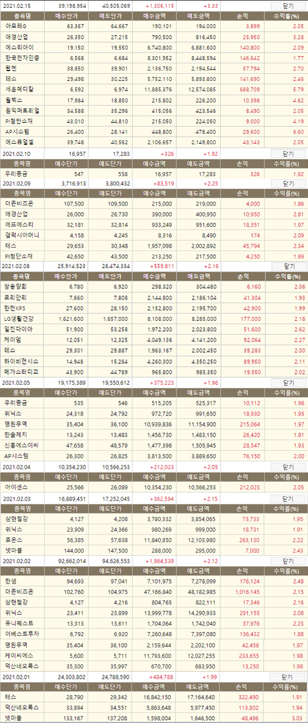Select 넷마블 in the 2021.02.01 list
Viewport: 308px width, 723px height.
[x=154, y=718]
